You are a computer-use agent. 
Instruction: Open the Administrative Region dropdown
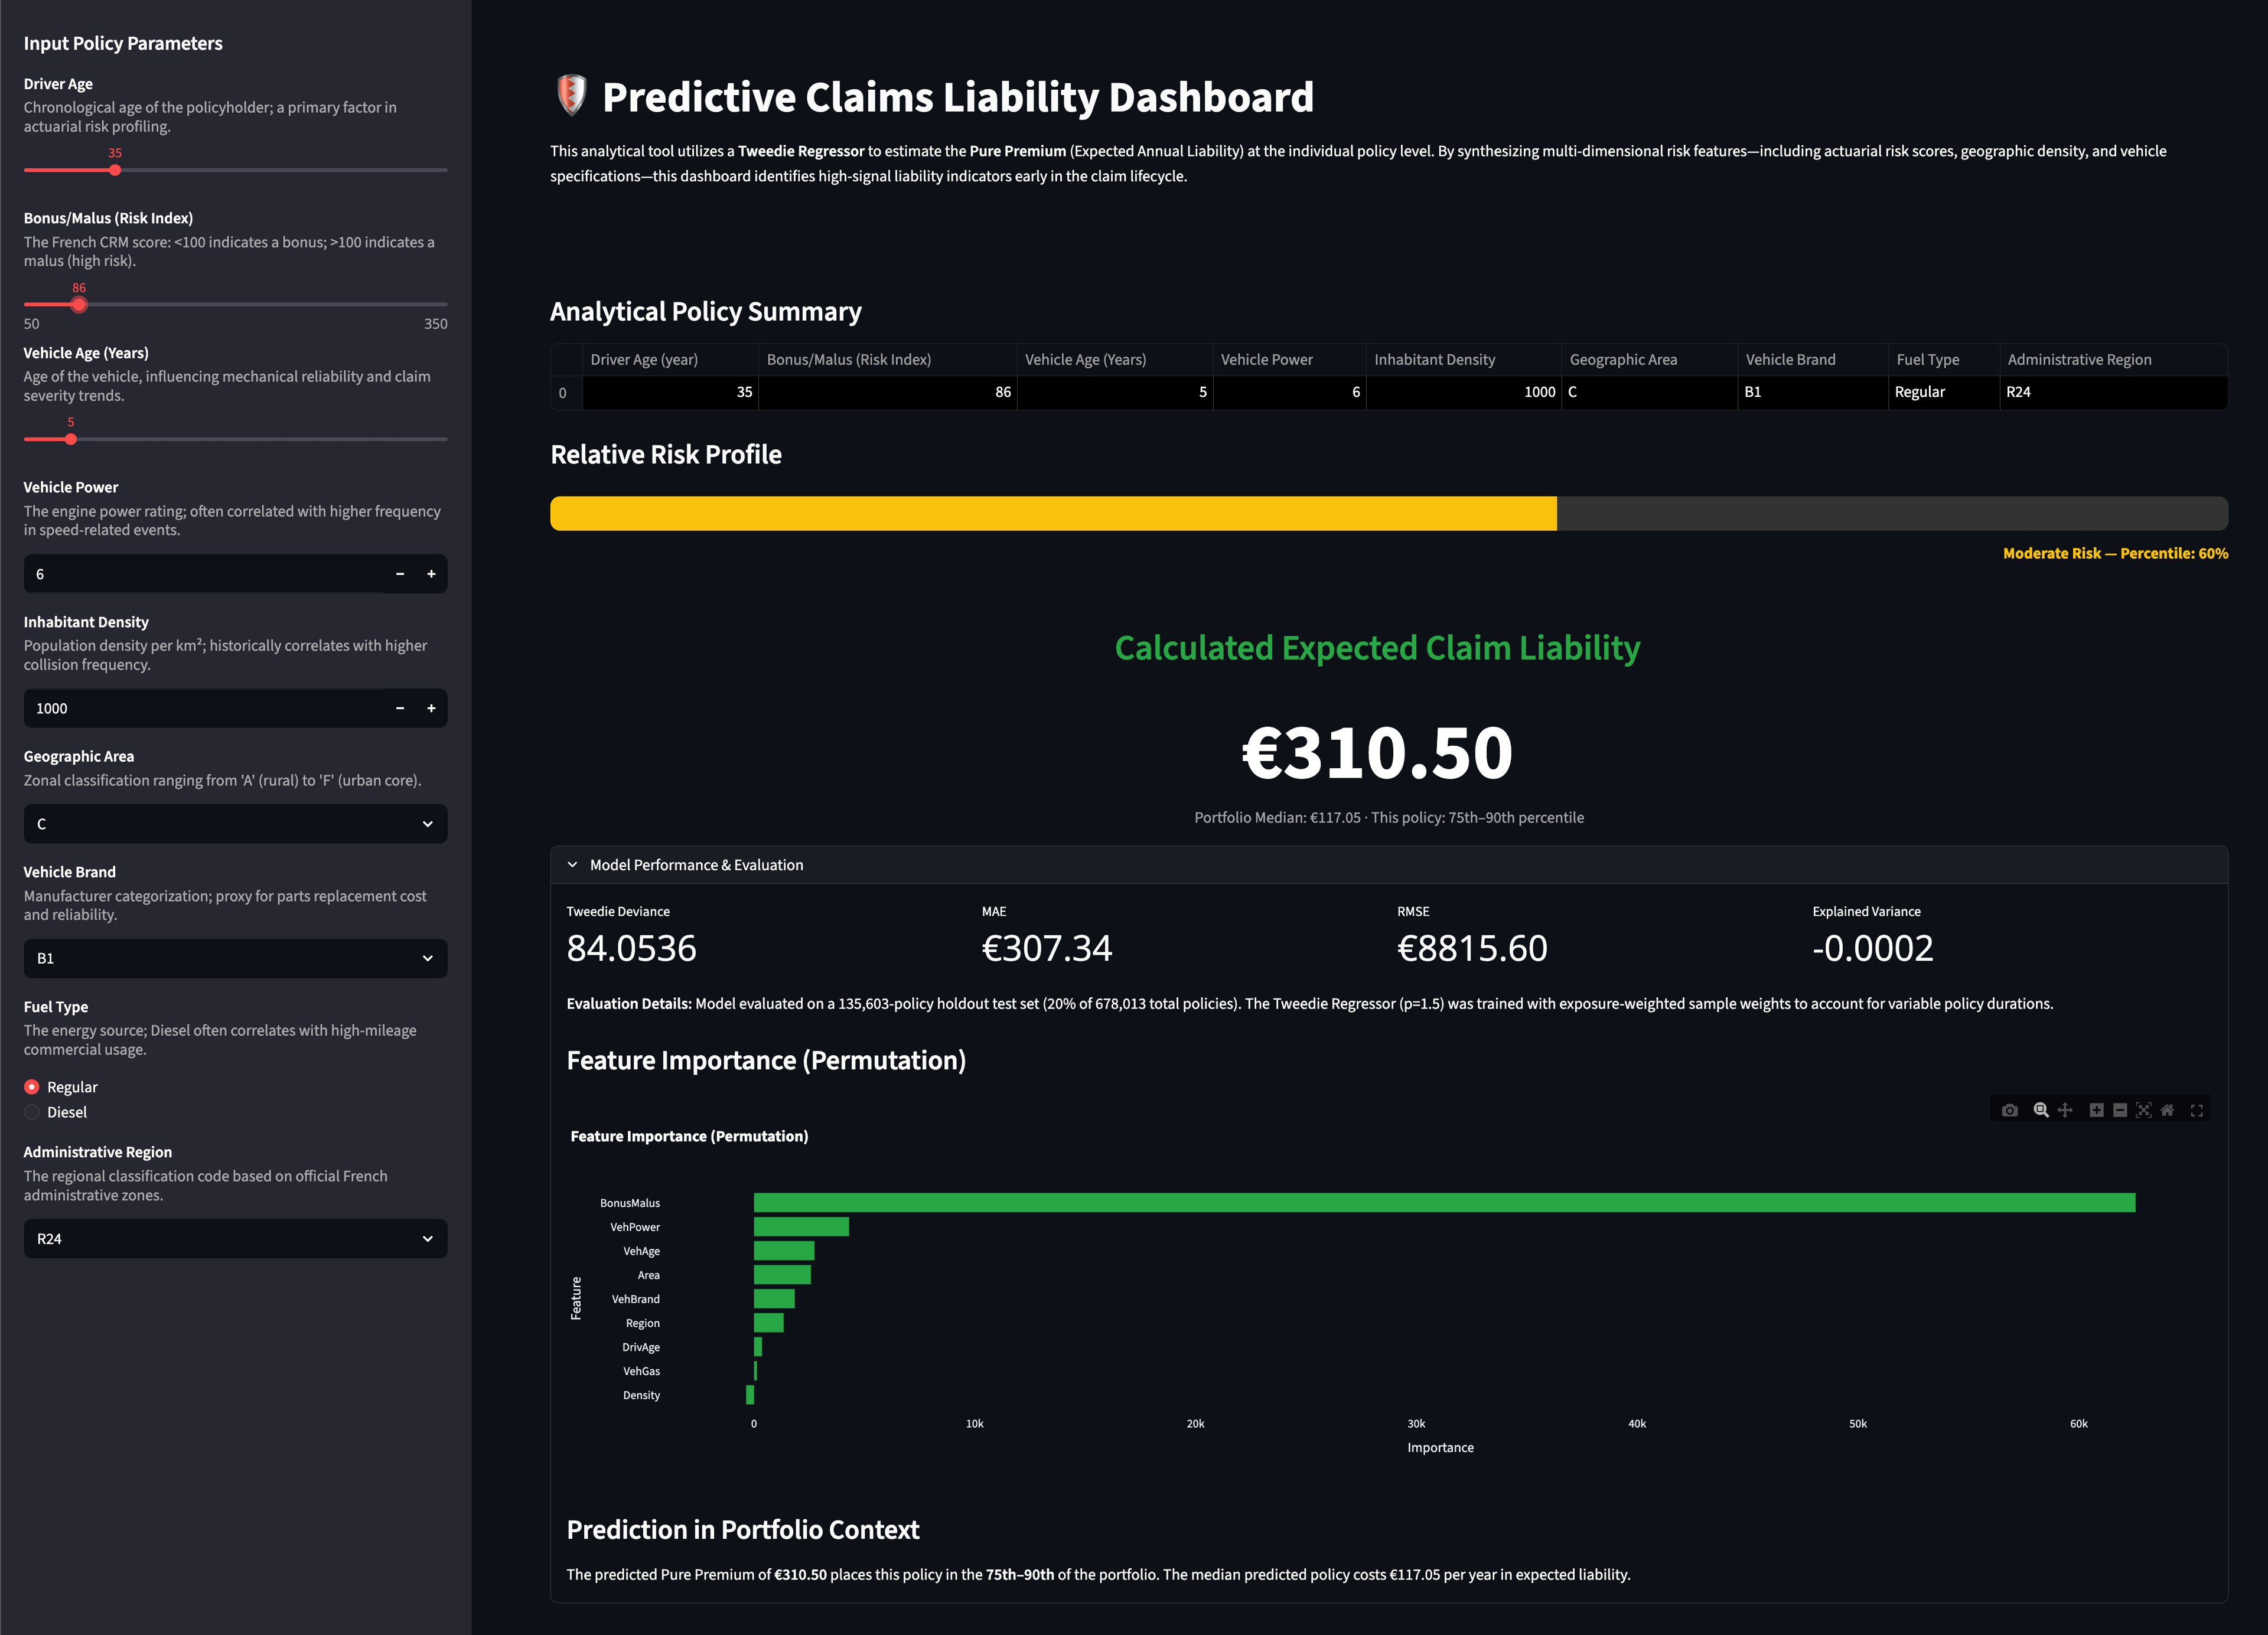234,1238
